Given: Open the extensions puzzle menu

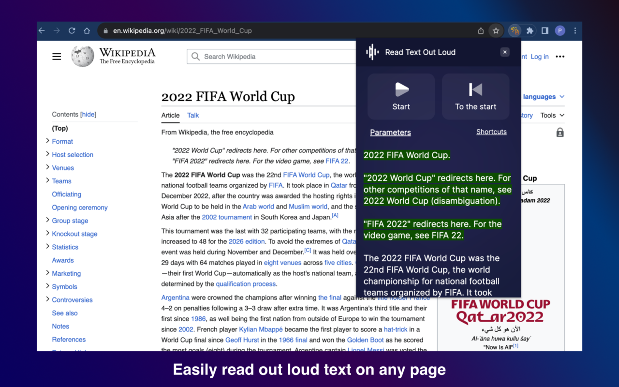Looking at the screenshot, I should pyautogui.click(x=530, y=30).
